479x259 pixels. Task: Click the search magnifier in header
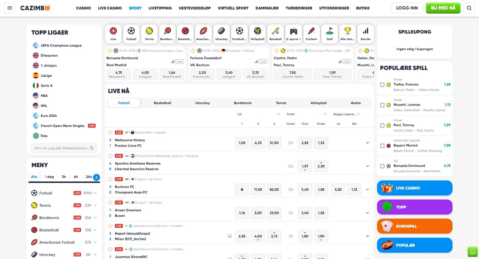tap(469, 8)
